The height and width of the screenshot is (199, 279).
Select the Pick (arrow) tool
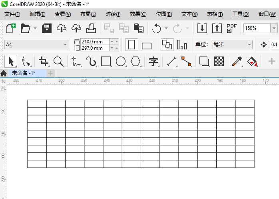pyautogui.click(x=11, y=61)
